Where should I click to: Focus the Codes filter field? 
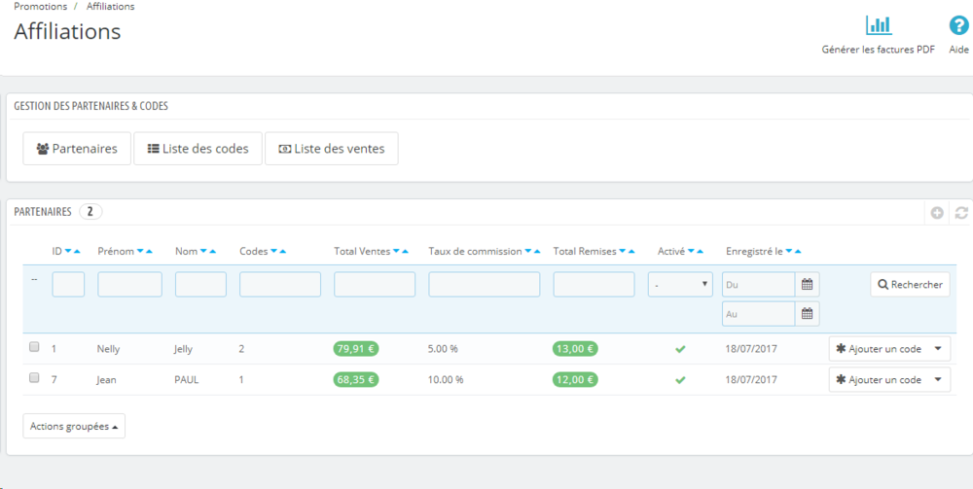coord(280,285)
